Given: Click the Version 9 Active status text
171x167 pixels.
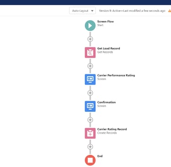Looking at the screenshot, I should tap(132, 11).
